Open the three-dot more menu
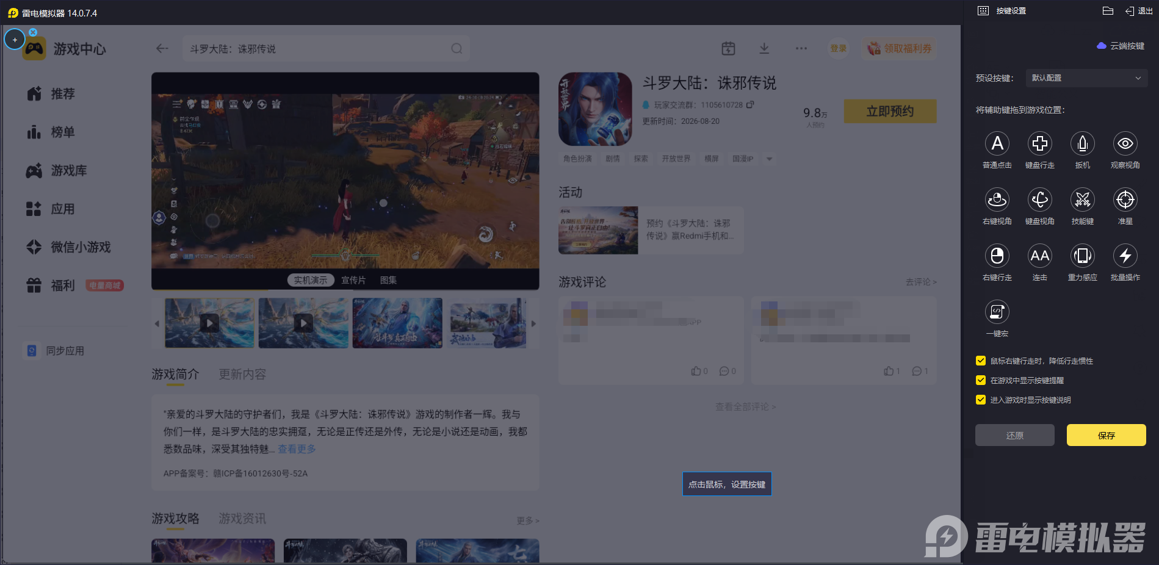The image size is (1159, 565). point(801,48)
